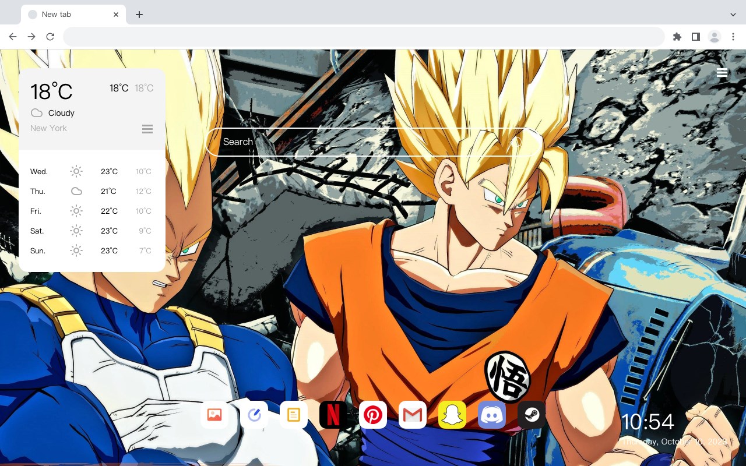Select the Thu. forecast row label

[x=38, y=191]
